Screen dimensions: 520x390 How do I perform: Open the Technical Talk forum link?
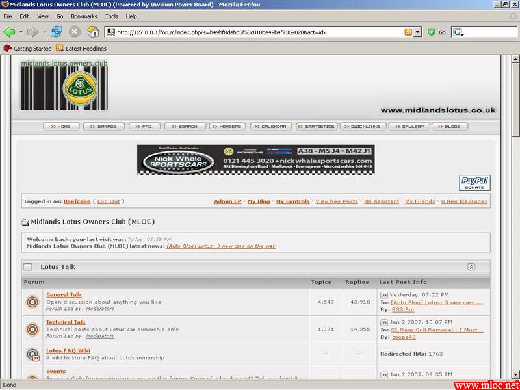click(x=66, y=322)
